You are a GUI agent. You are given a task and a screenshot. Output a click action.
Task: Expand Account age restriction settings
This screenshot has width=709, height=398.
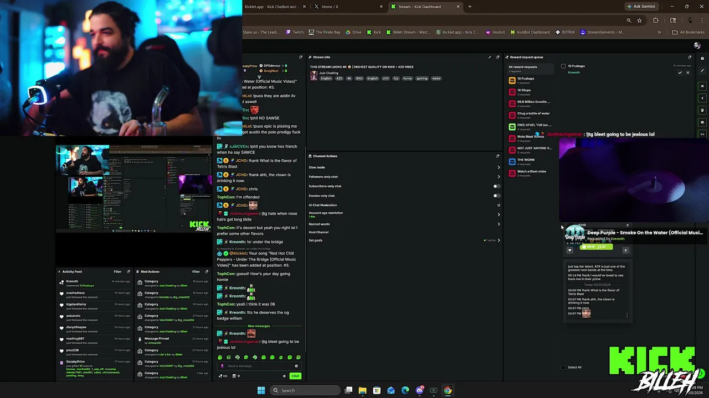tap(499, 214)
